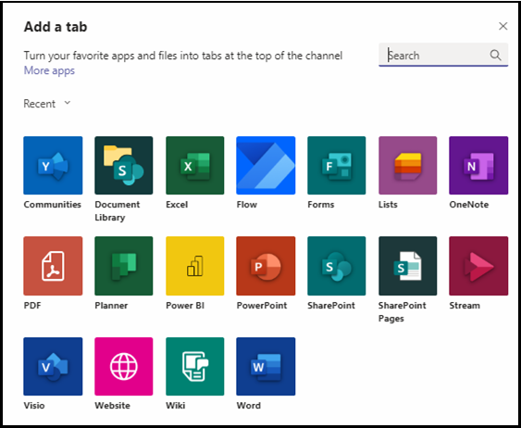
Task: Click the "PDF" label under its tile
Action: tap(32, 306)
